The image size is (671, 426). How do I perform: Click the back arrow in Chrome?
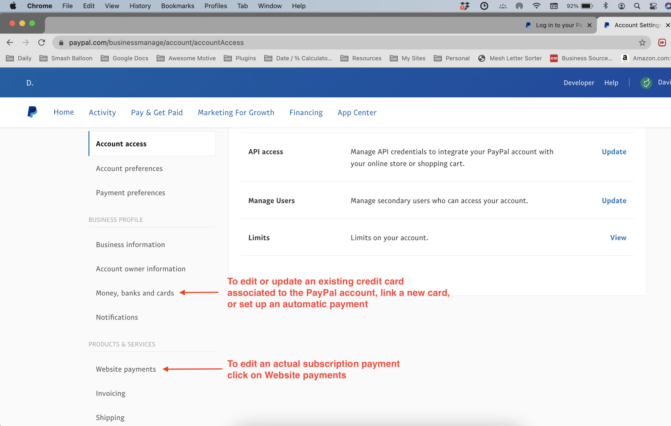click(10, 43)
